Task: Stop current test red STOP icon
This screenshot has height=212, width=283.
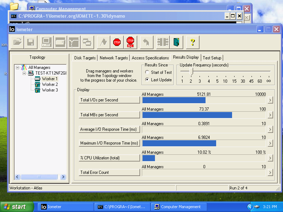Action: click(117, 42)
